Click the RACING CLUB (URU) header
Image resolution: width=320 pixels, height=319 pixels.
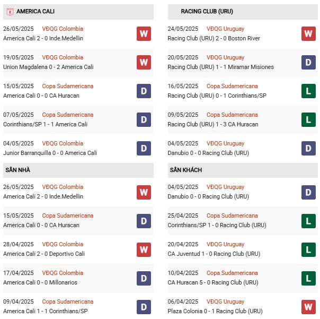coord(243,12)
